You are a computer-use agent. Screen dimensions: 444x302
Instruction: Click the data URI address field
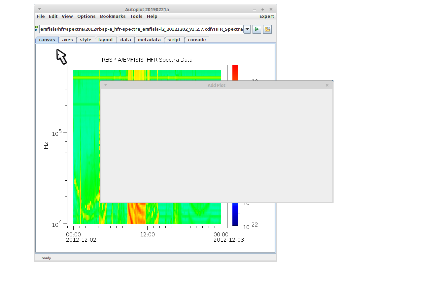click(141, 29)
